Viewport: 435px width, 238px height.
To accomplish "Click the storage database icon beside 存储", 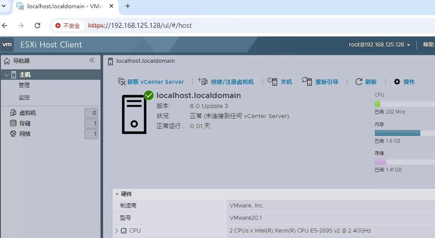I will [x=13, y=123].
